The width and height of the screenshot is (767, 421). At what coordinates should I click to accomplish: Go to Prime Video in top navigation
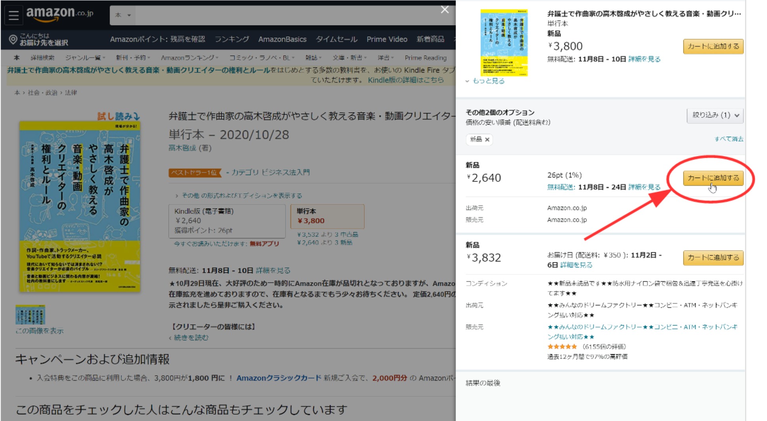[x=387, y=39]
